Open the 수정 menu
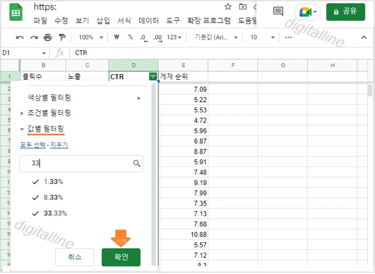This screenshot has width=375, height=274. pos(61,21)
